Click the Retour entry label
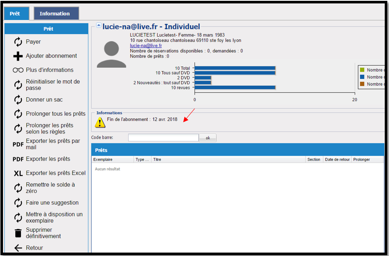Screen dimensions: 389x256 click(x=35, y=248)
